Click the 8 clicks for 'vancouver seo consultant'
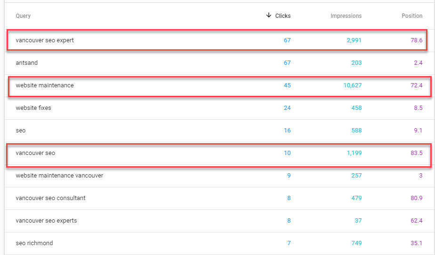 pyautogui.click(x=289, y=198)
